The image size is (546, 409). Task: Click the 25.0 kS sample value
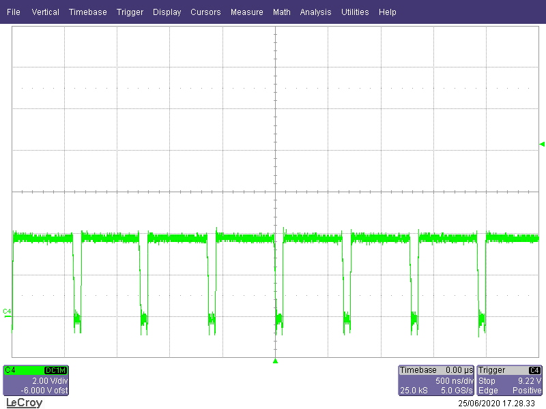[x=414, y=390]
